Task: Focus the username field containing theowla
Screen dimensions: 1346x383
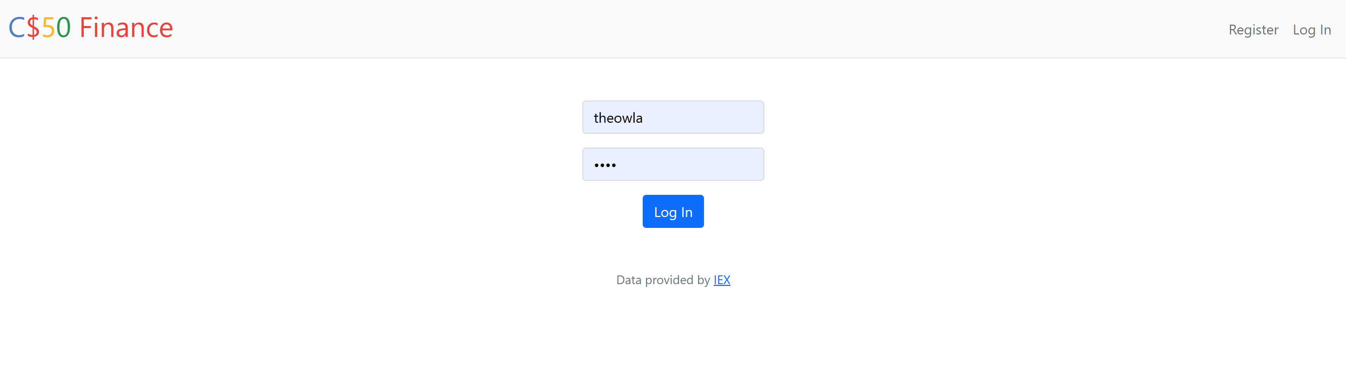Action: point(673,117)
